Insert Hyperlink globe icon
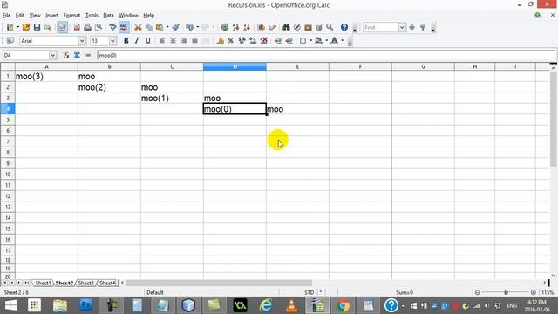The height and width of the screenshot is (314, 558). click(225, 27)
